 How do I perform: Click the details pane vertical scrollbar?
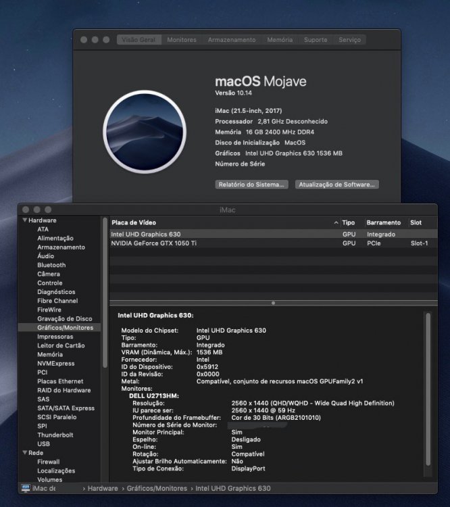point(428,389)
